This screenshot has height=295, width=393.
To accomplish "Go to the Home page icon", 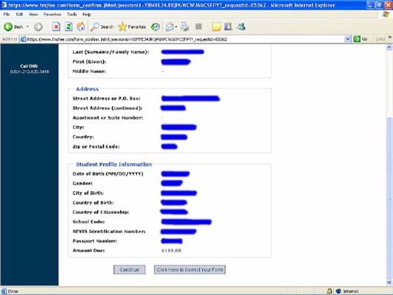I will [x=80, y=27].
